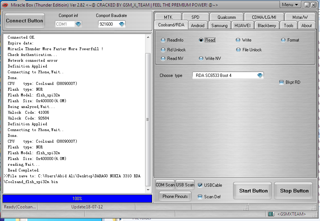
Task: Switch to the HUAWEI tab
Action: [x=243, y=25]
